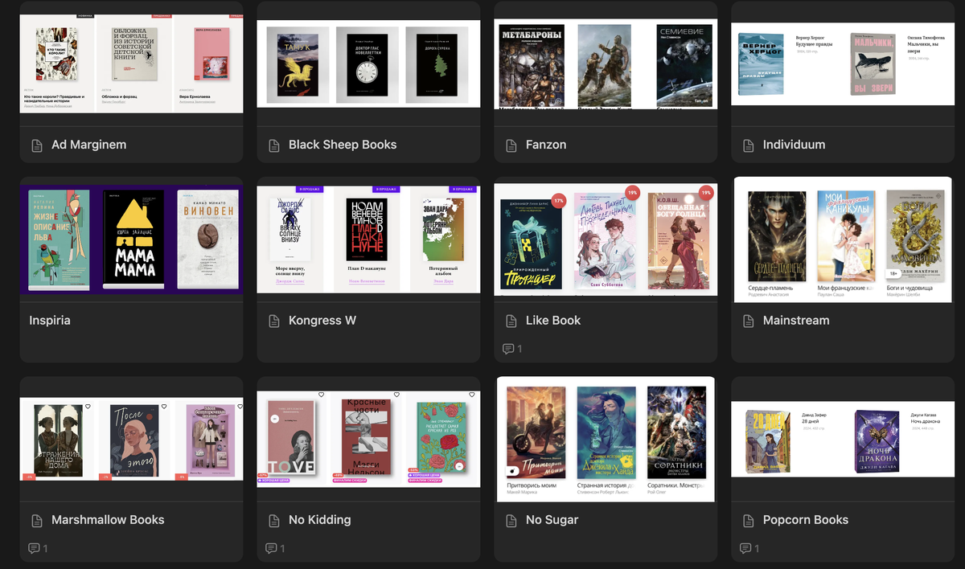Screen dimensions: 965x569
Task: Open the Black Sheep Books page title
Action: 343,145
